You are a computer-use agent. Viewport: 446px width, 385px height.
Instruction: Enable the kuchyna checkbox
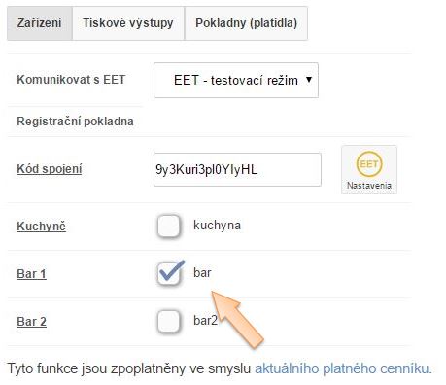[168, 226]
